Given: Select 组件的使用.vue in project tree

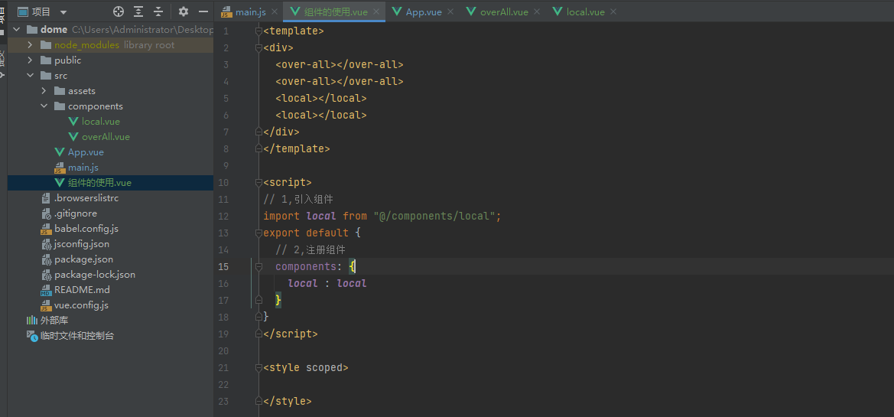Looking at the screenshot, I should coord(99,183).
